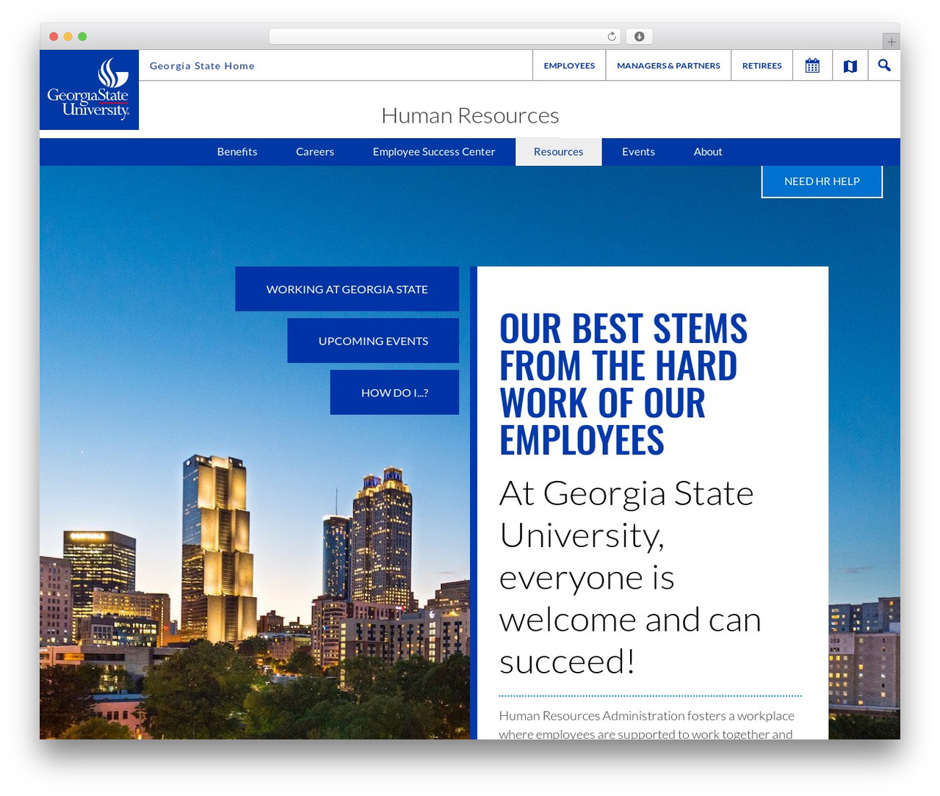The width and height of the screenshot is (940, 796).
Task: Open a new tab with plus button
Action: [x=892, y=42]
